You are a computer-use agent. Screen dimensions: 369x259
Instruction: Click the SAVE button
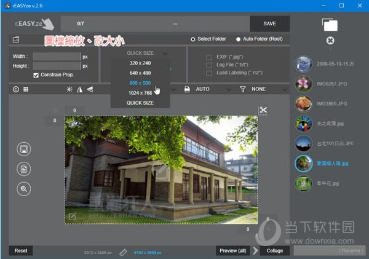270,23
